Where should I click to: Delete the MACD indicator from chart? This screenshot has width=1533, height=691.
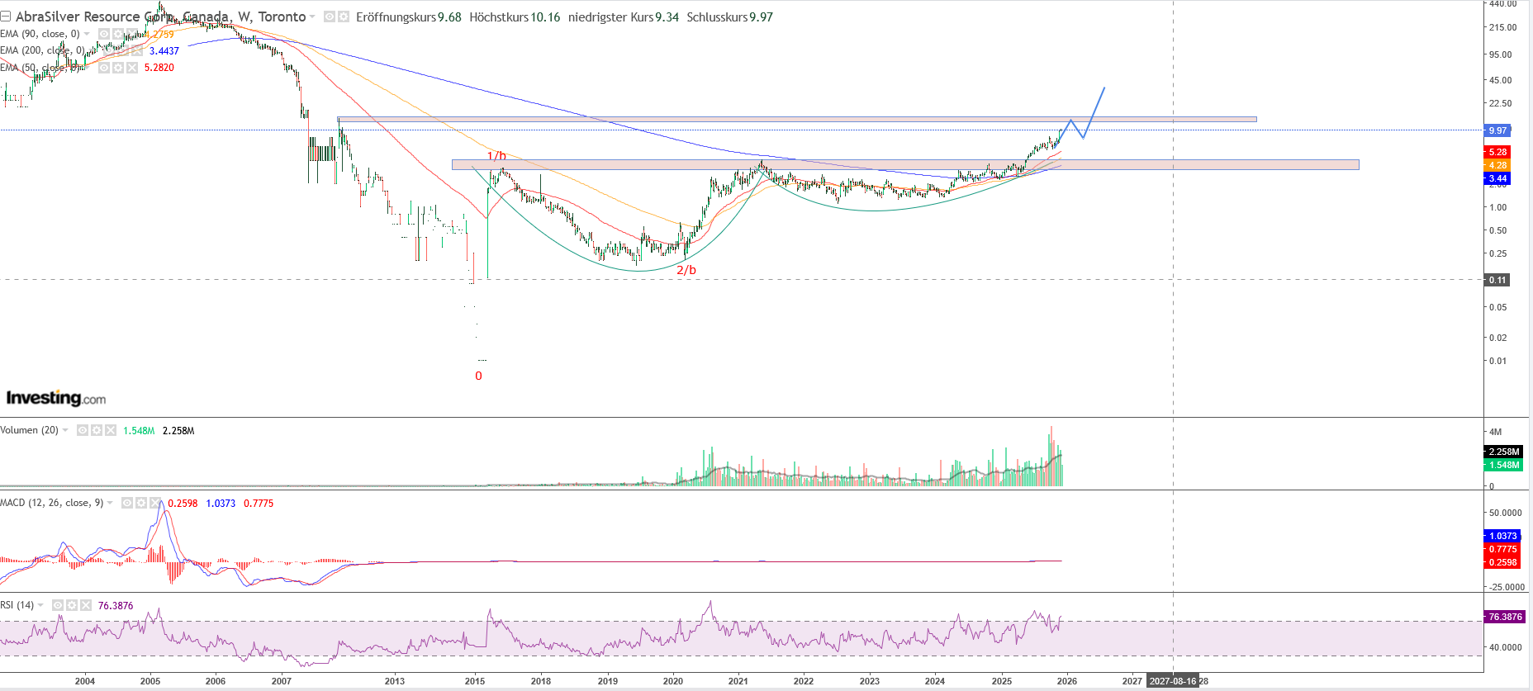tap(155, 503)
